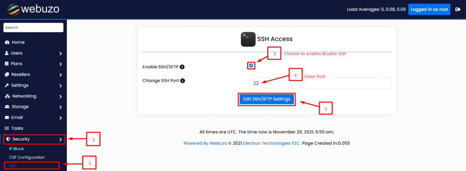466x171 pixels.
Task: Click the Email envelope icon
Action: click(7, 117)
